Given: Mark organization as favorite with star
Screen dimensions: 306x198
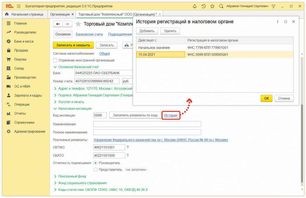Looking at the screenshot, I should click(x=78, y=24).
